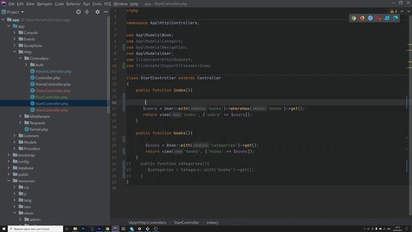Open the Window menu
This screenshot has width=412, height=232.
(120, 4)
